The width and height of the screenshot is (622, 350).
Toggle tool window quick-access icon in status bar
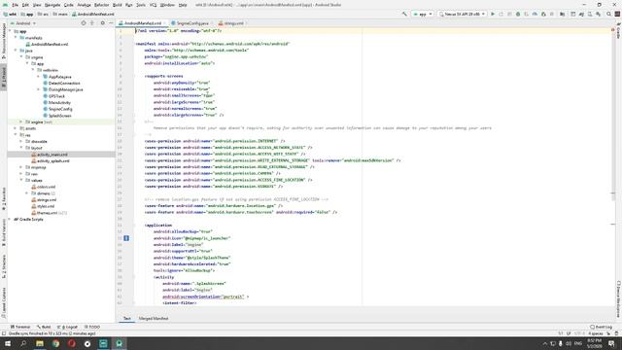coord(4,333)
